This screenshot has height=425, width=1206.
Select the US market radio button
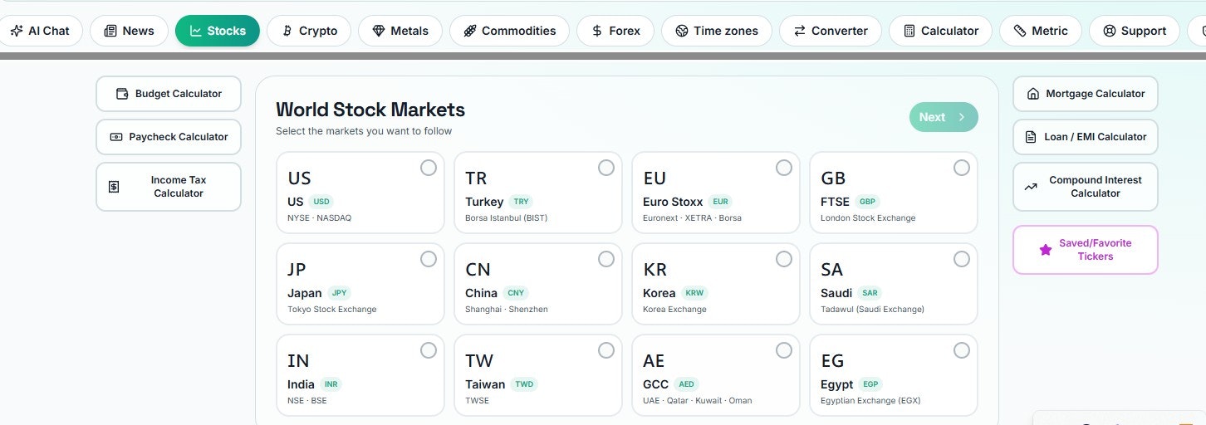point(429,168)
